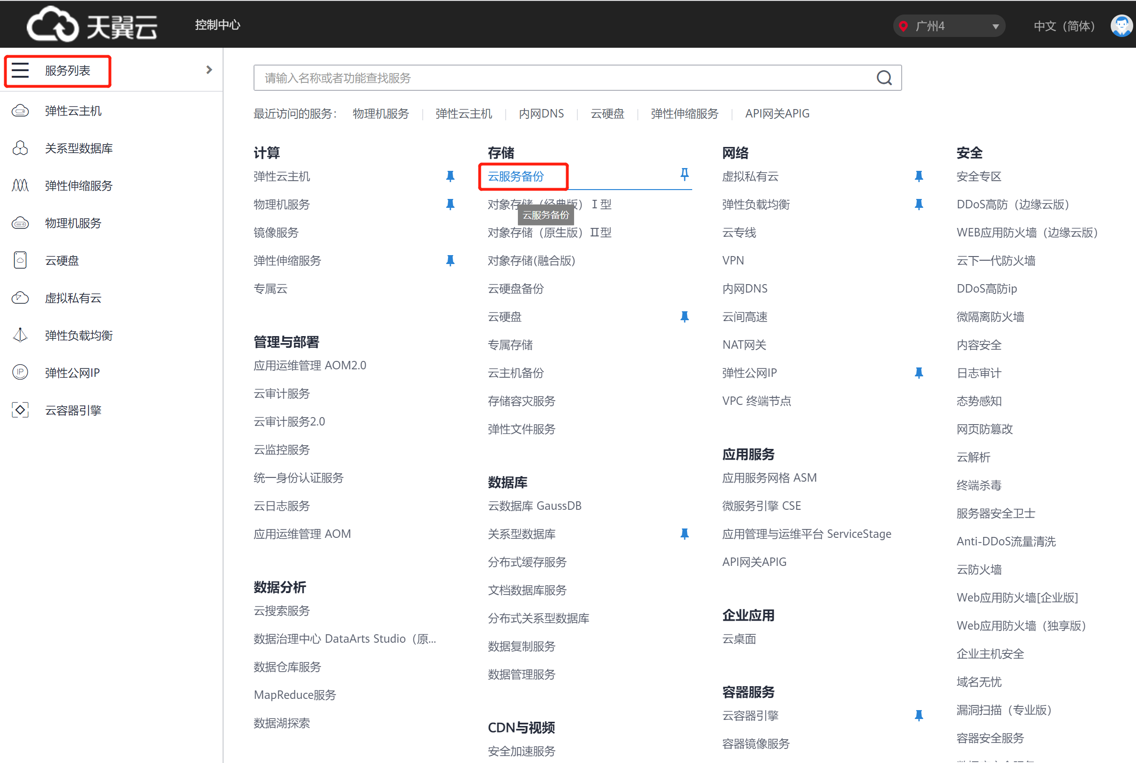
Task: Click the 弹性云主机 sidebar icon
Action: point(21,110)
